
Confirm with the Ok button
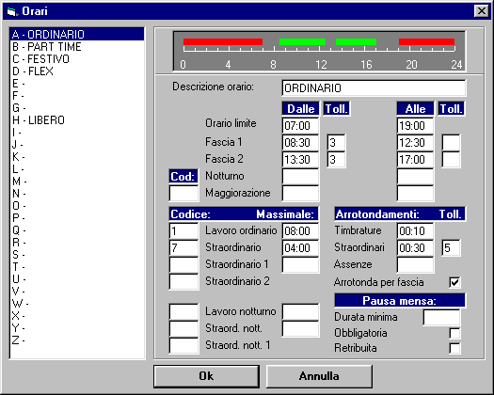pos(206,376)
